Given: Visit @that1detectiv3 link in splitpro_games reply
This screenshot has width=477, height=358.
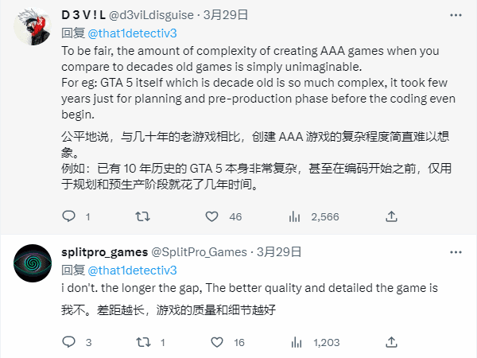Looking at the screenshot, I should (x=132, y=270).
